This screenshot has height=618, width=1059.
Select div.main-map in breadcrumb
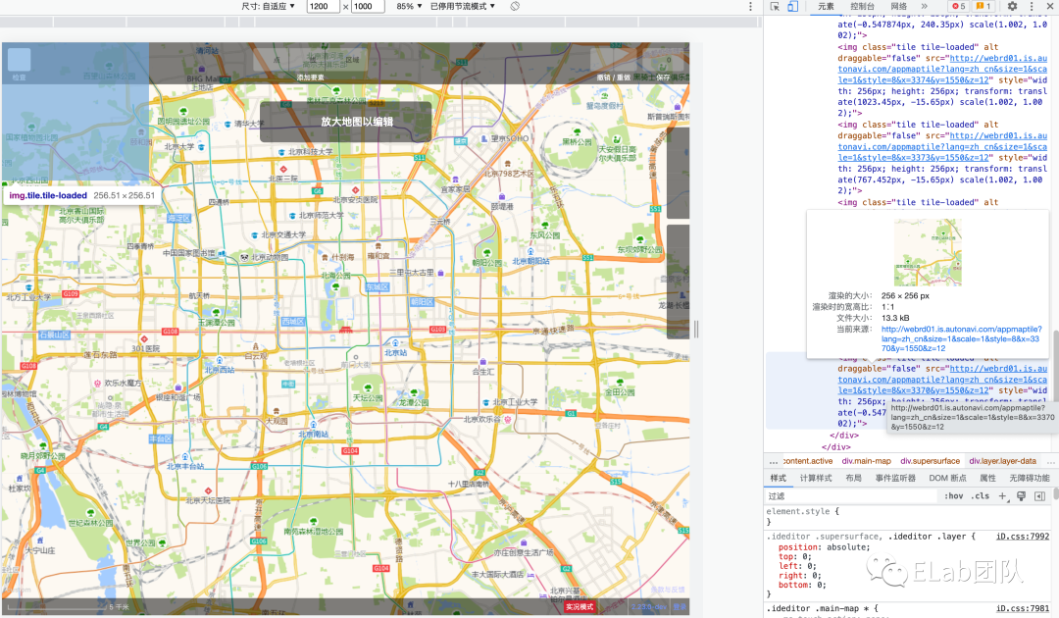pyautogui.click(x=867, y=461)
